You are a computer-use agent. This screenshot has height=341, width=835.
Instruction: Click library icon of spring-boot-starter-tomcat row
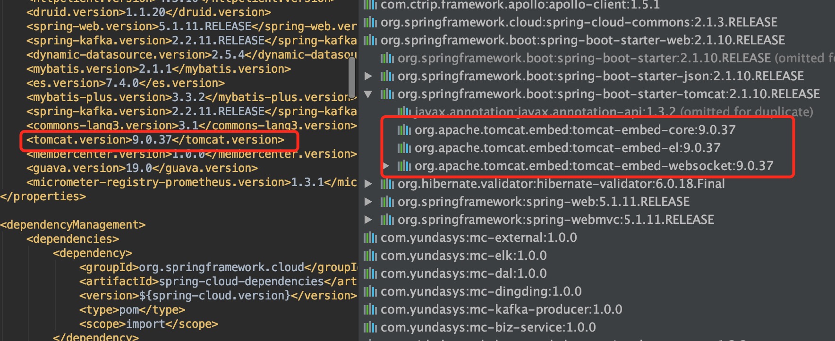click(x=387, y=94)
